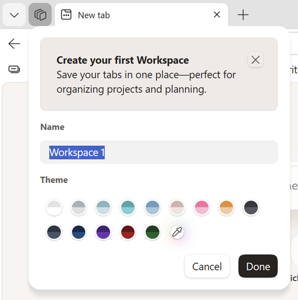
Task: Click the Done button
Action: pyautogui.click(x=258, y=266)
